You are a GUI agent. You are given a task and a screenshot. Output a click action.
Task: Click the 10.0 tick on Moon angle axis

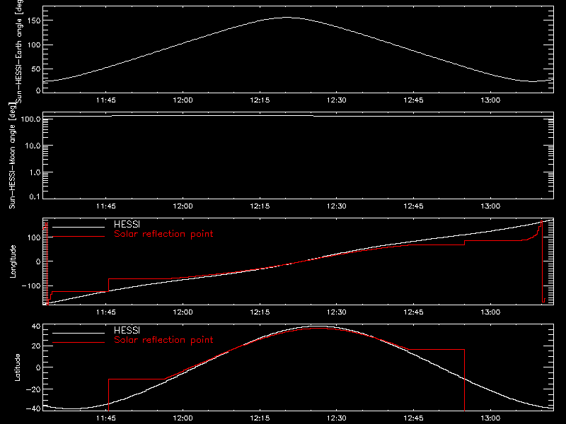[33, 146]
